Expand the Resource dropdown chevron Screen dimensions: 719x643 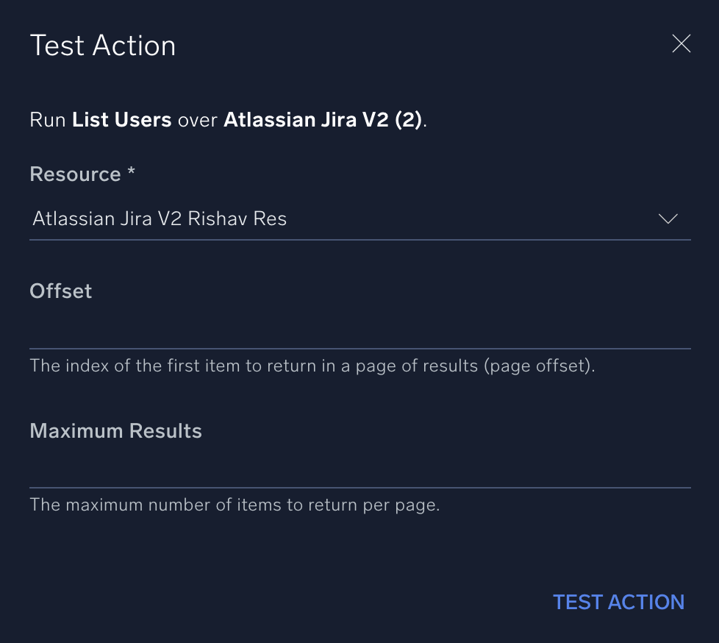[x=668, y=219]
